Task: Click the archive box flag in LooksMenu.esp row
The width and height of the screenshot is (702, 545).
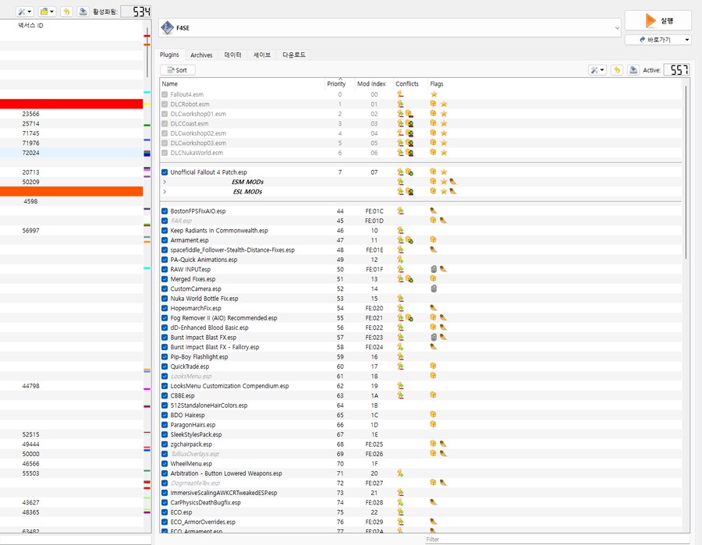Action: point(433,376)
